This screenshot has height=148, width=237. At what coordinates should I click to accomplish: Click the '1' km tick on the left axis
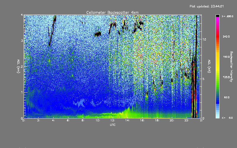click(x=22, y=92)
